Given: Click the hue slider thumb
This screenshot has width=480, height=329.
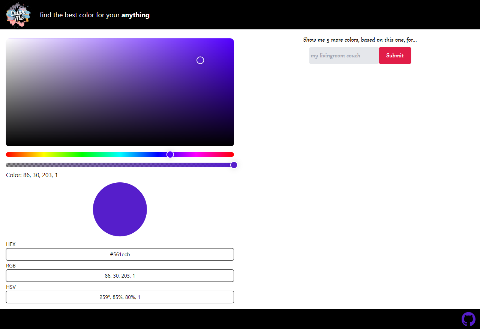Looking at the screenshot, I should coord(170,155).
